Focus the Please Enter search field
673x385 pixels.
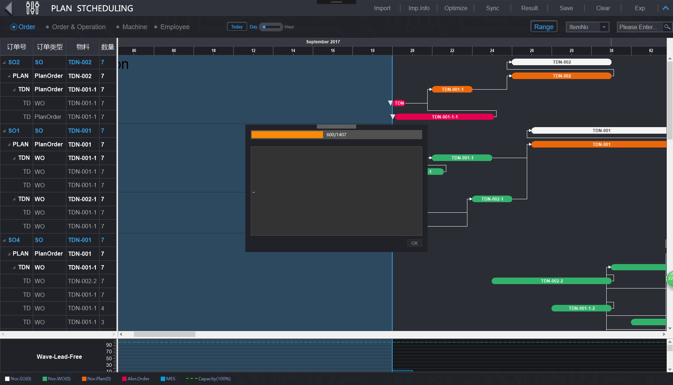point(640,27)
